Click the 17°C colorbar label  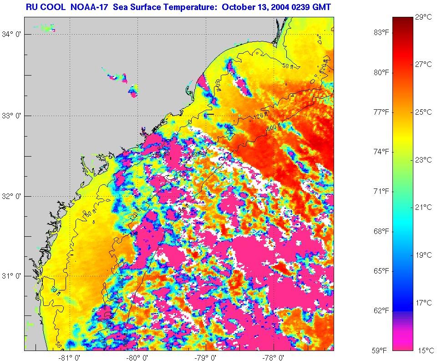pyautogui.click(x=423, y=303)
